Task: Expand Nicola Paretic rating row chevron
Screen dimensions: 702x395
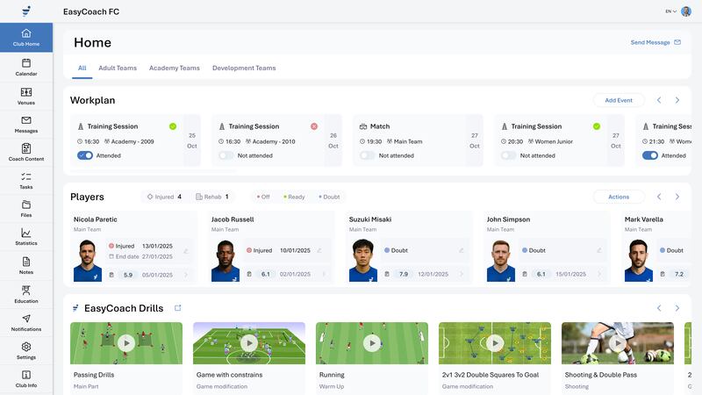Action: [x=186, y=275]
